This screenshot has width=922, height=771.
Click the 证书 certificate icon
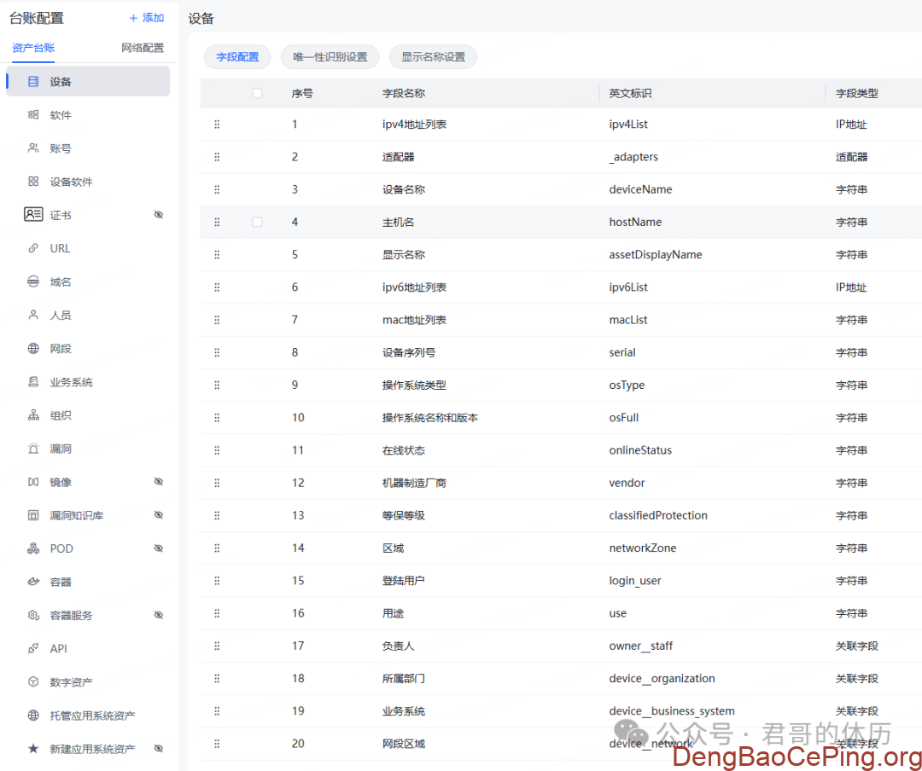(33, 215)
